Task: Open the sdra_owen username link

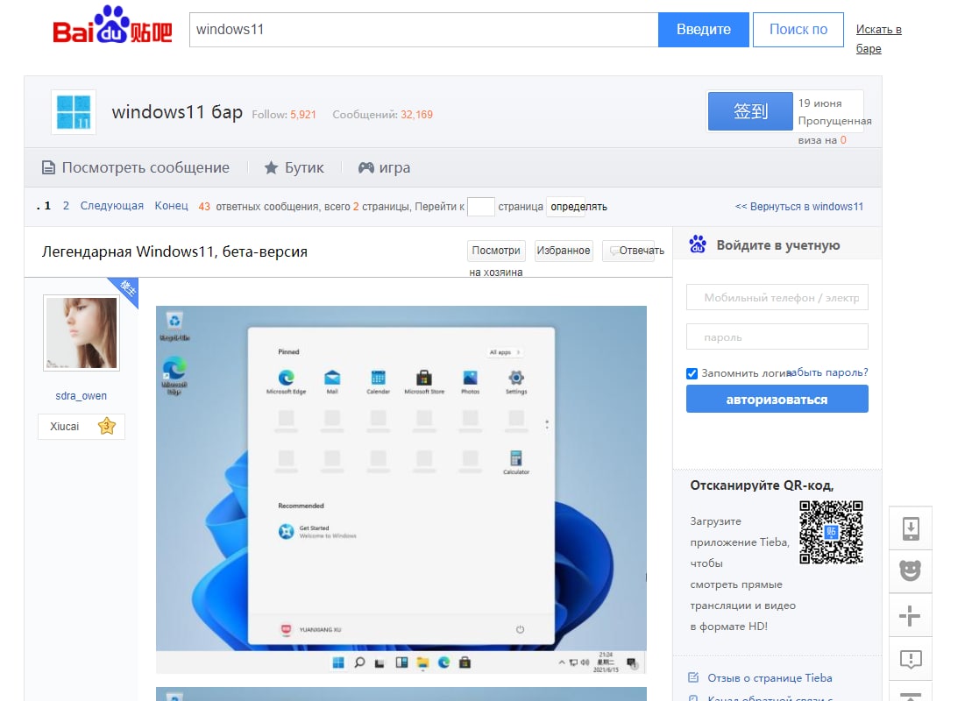Action: pos(82,396)
